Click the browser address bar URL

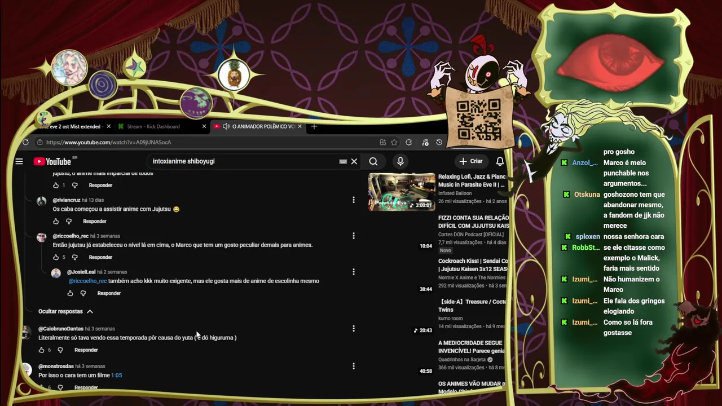tap(108, 142)
